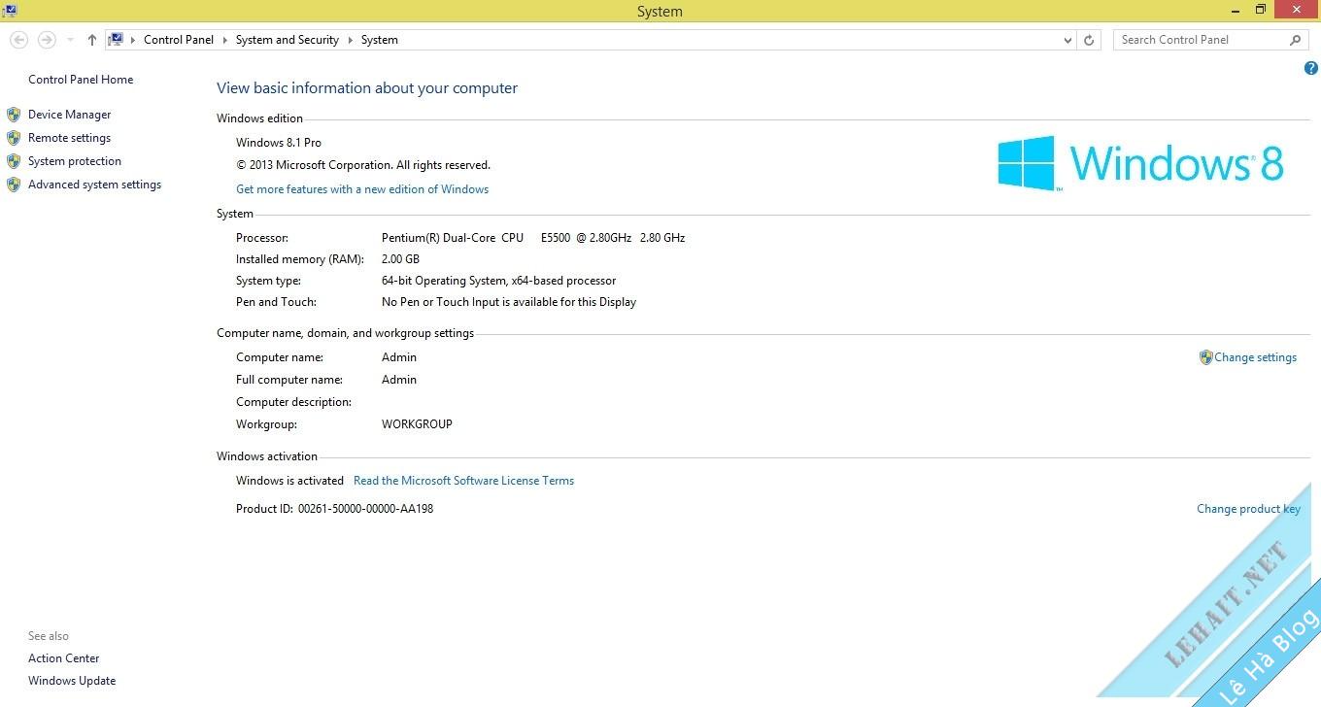Screen dimensions: 1321x707
Task: Click the Product ID 00261-50000-00000-AA198 text
Action: [x=335, y=509]
